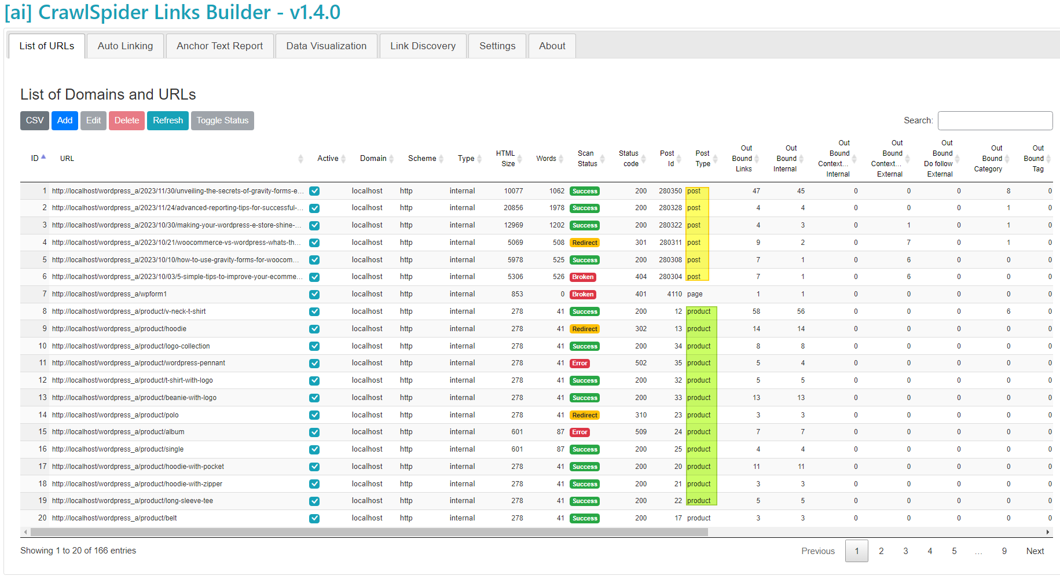The height and width of the screenshot is (583, 1060).
Task: Click the Error badge for wordpress-pennant
Action: click(x=579, y=364)
